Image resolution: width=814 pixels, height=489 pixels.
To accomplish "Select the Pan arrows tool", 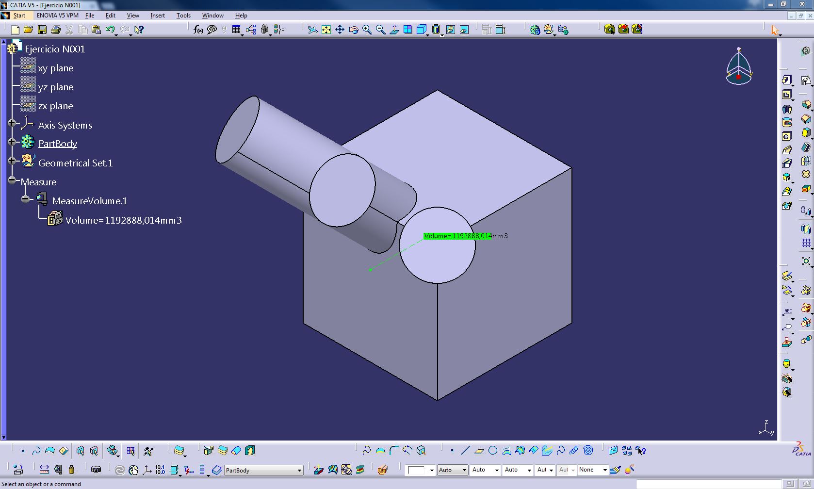I will pyautogui.click(x=340, y=30).
